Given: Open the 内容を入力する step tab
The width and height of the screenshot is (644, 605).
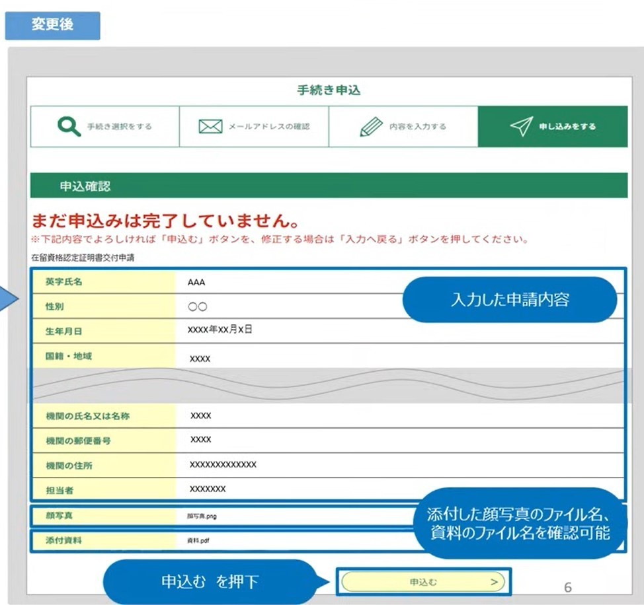Looking at the screenshot, I should click(403, 126).
